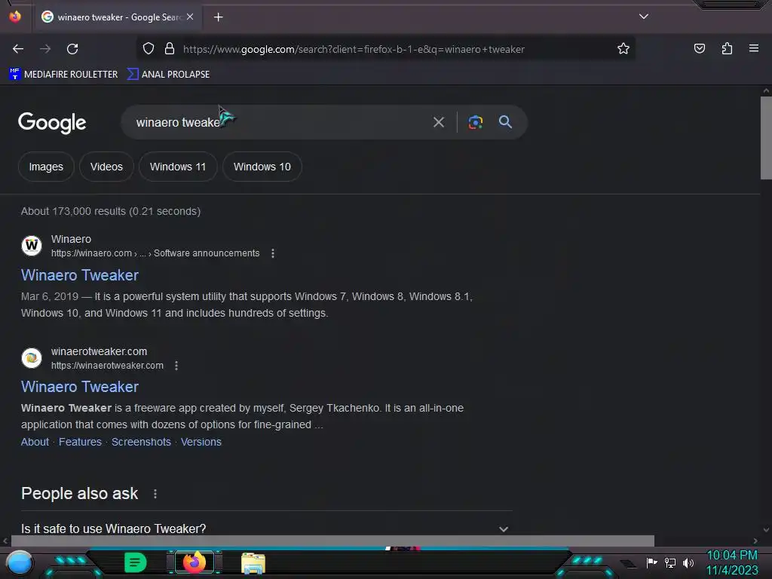Clear the search box with X
Viewport: 772px width, 579px height.
point(439,122)
